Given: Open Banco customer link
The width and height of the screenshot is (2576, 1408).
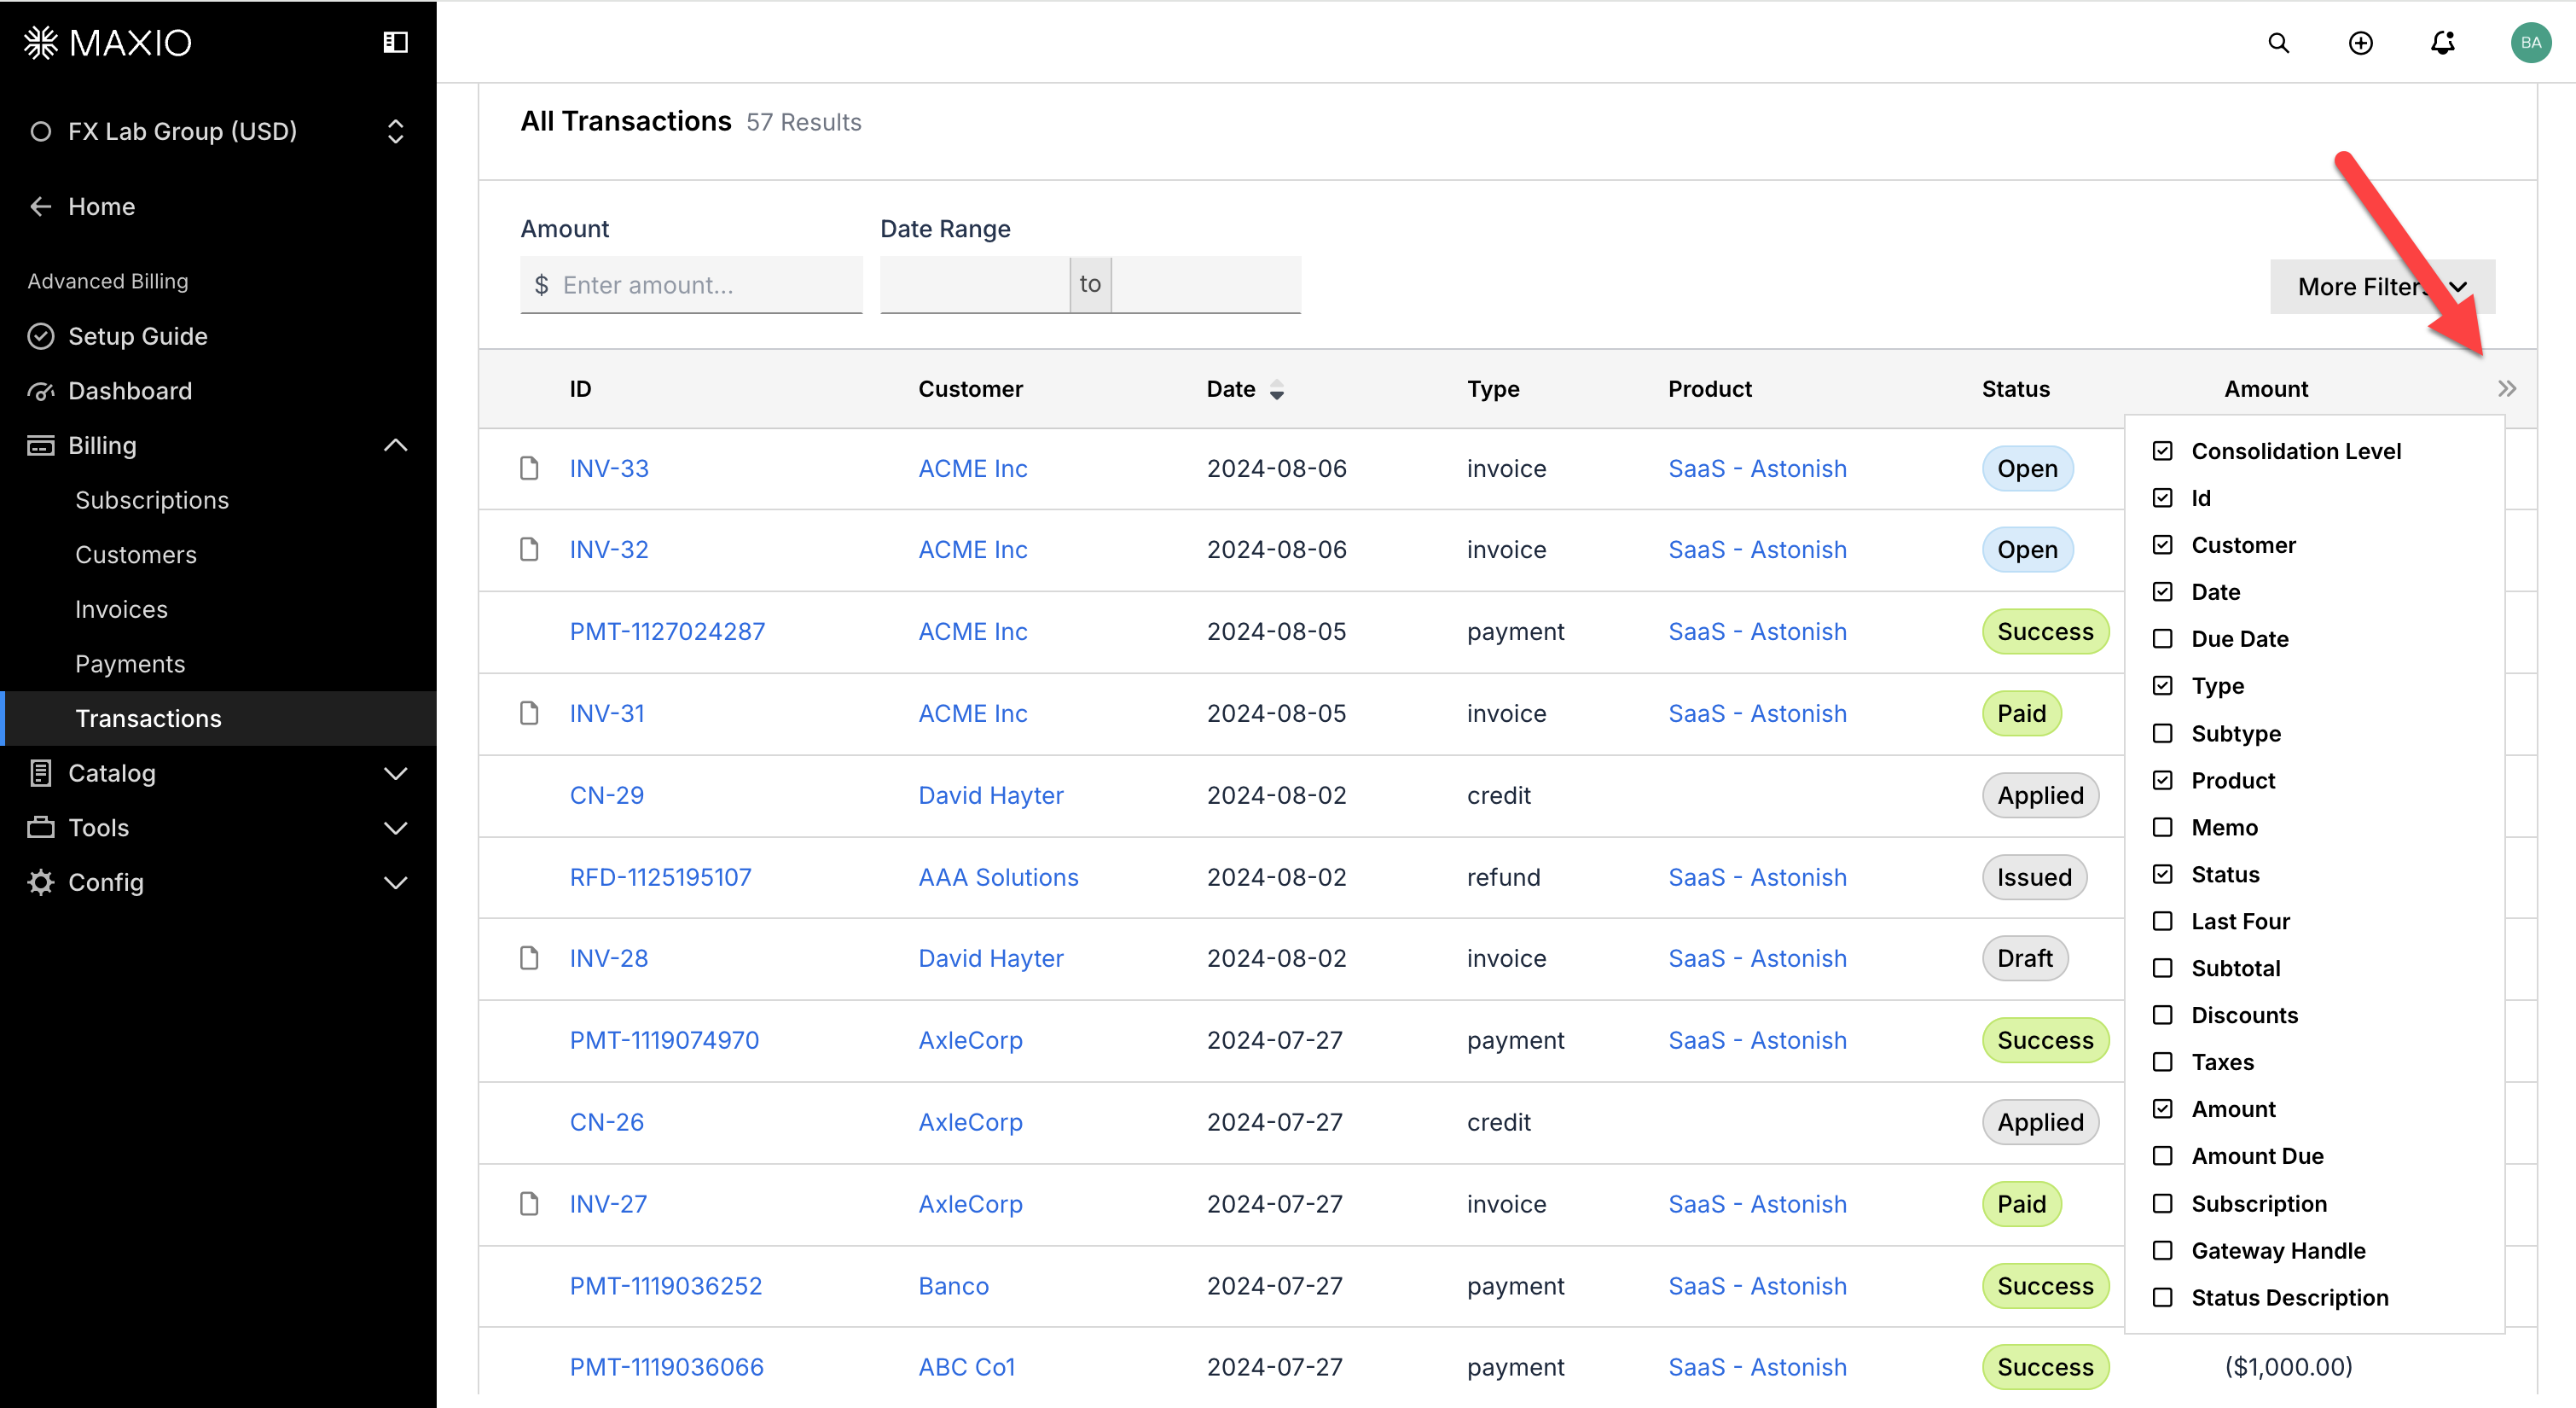Looking at the screenshot, I should coord(953,1286).
